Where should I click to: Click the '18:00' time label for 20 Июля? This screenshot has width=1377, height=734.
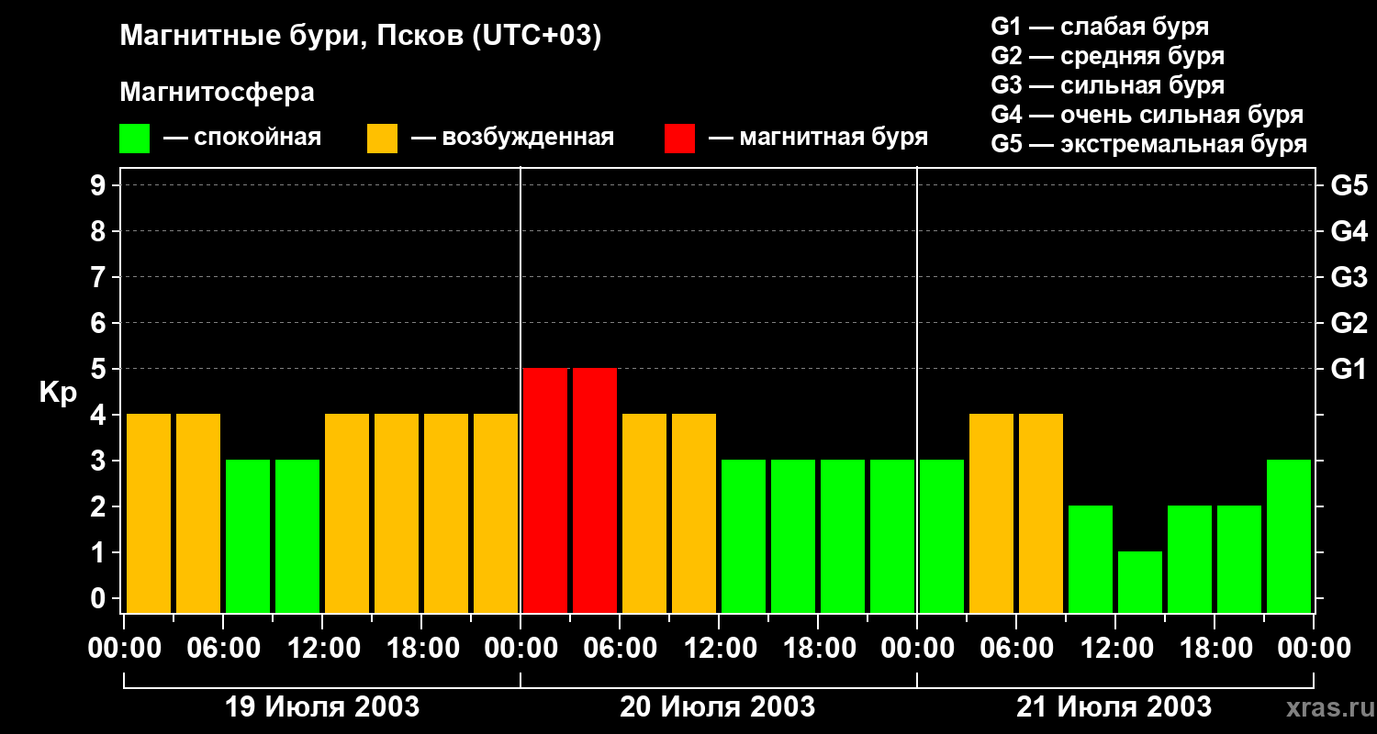click(818, 649)
